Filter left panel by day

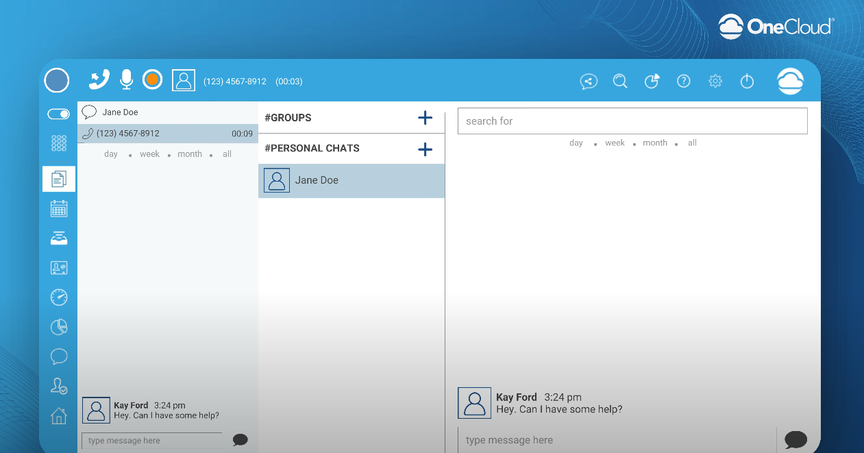[x=111, y=154]
